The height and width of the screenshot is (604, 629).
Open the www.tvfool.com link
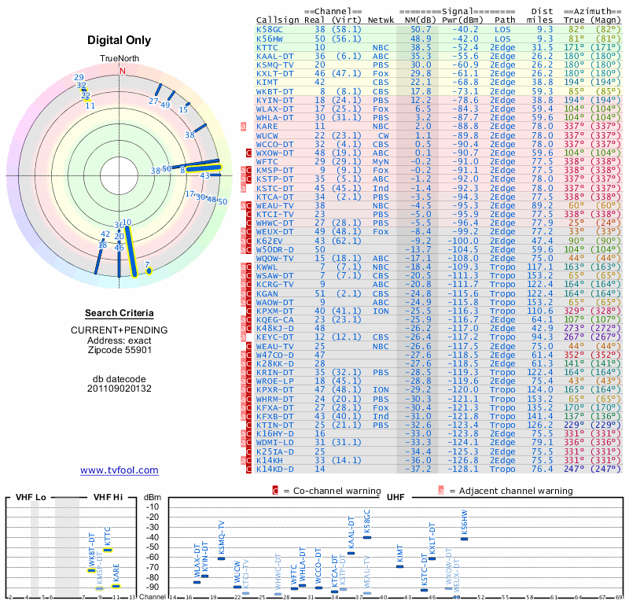(120, 470)
